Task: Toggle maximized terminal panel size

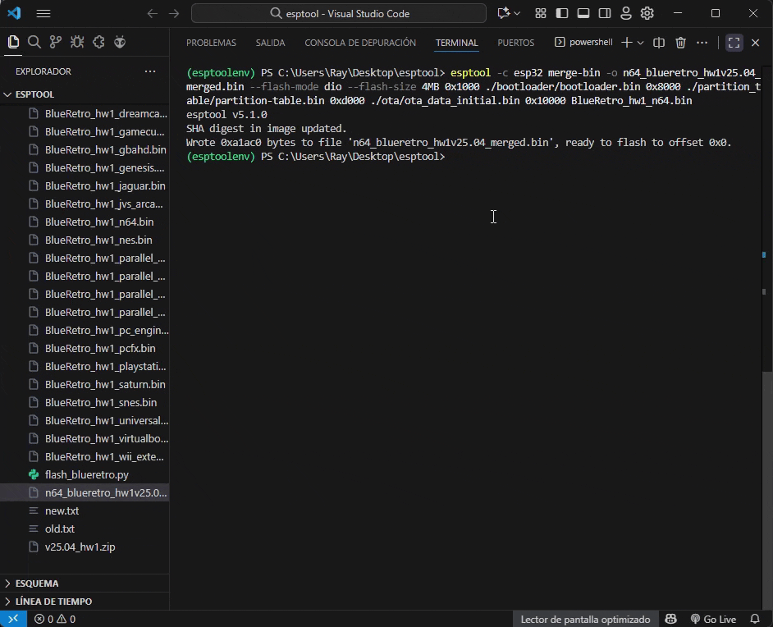Action: [x=734, y=43]
